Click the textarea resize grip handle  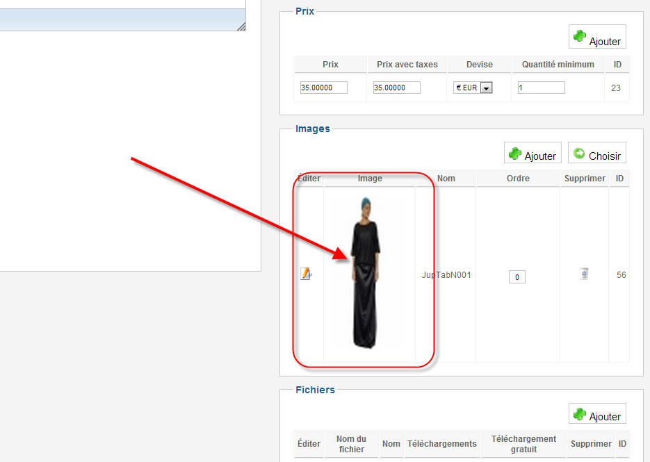click(x=241, y=26)
